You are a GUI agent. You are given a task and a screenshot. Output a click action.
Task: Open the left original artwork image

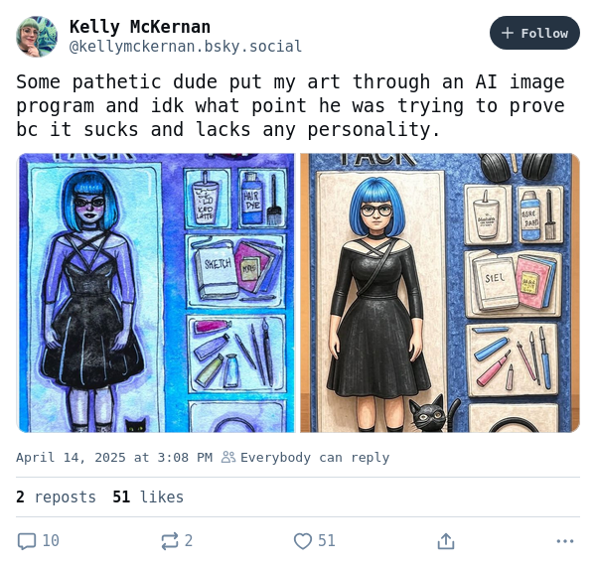click(x=157, y=293)
